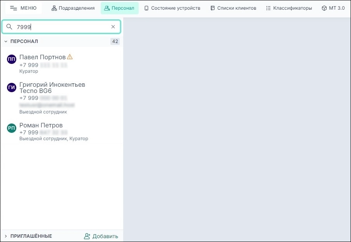The height and width of the screenshot is (242, 351).
Task: Select the Классификаторы tab
Action: 288,8
